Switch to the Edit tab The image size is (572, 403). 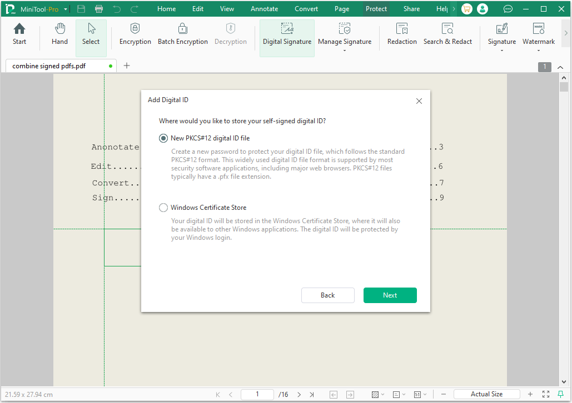tap(198, 9)
